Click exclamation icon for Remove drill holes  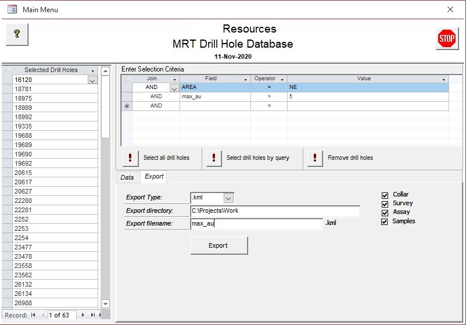tap(315, 158)
